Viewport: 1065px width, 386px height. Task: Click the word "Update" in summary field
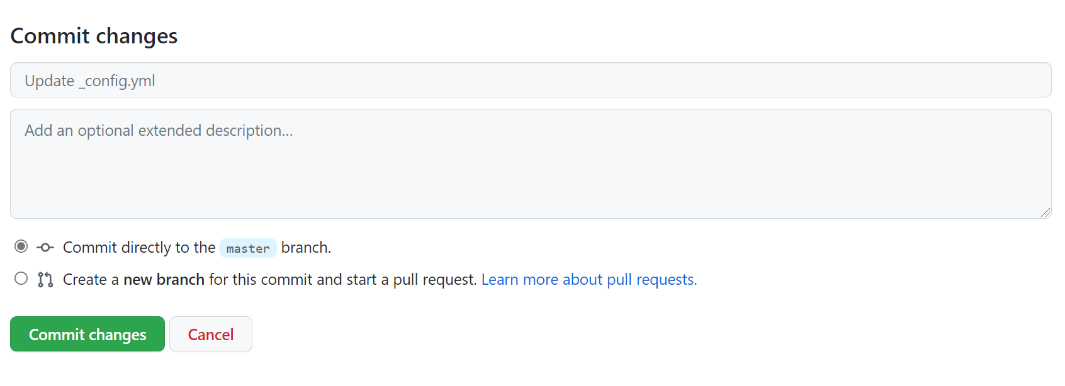50,81
